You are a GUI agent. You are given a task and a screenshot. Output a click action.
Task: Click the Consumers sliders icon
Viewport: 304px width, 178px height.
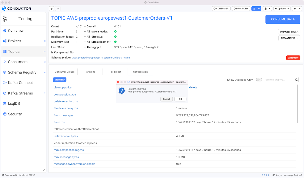pyautogui.click(x=5, y=62)
